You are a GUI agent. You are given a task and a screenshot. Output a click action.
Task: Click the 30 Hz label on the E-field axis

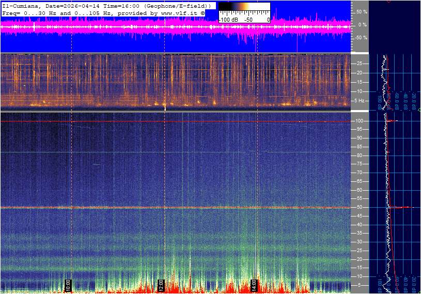click(x=359, y=242)
